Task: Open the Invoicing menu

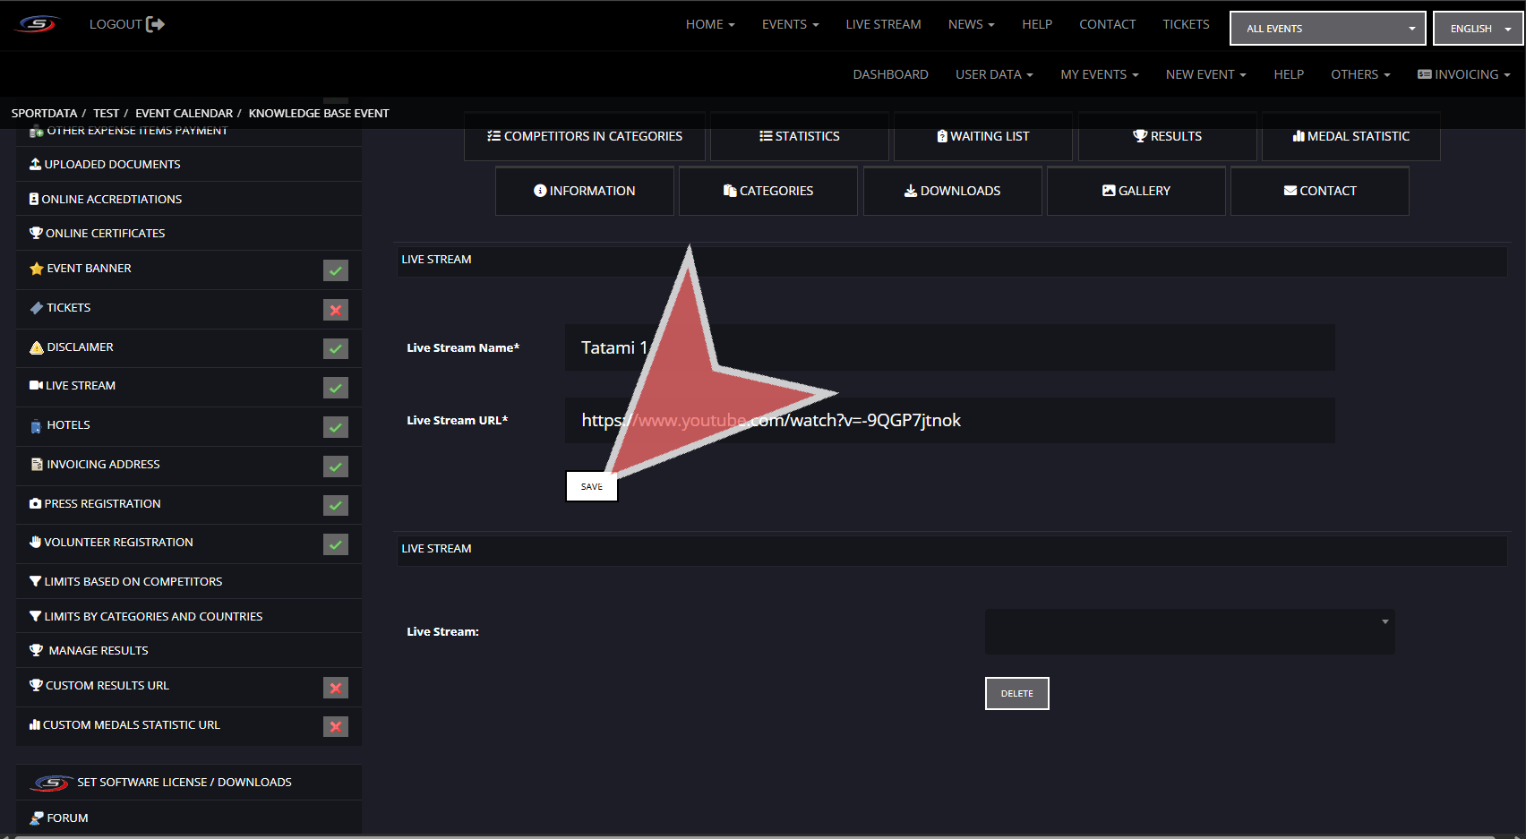Action: pyautogui.click(x=1464, y=74)
